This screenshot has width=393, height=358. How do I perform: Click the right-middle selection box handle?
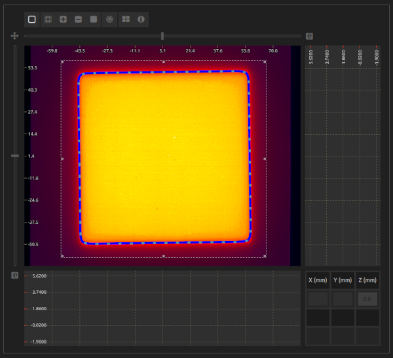265,159
